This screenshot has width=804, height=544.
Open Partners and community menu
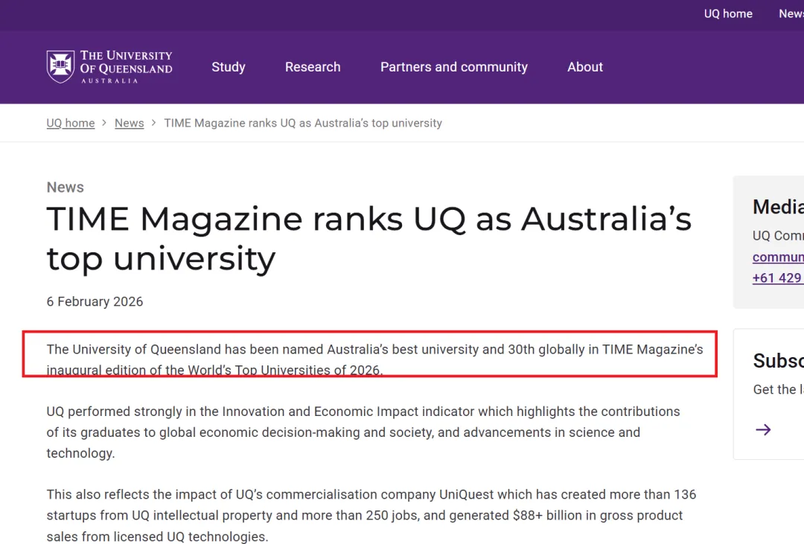(x=454, y=67)
